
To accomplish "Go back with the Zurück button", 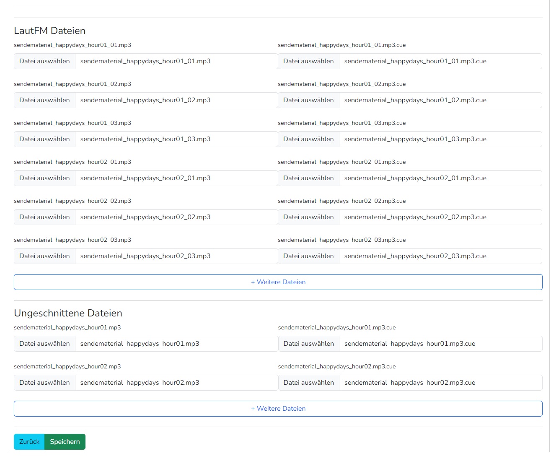I will coord(29,442).
